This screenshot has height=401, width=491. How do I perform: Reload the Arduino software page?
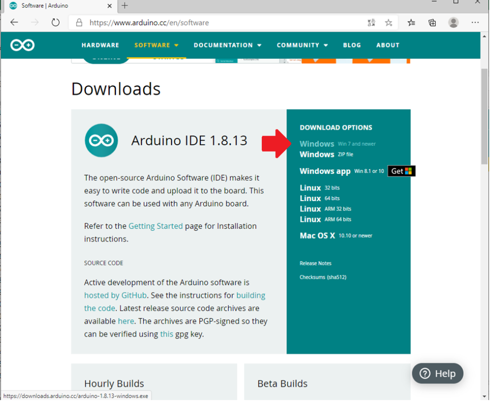pos(56,23)
